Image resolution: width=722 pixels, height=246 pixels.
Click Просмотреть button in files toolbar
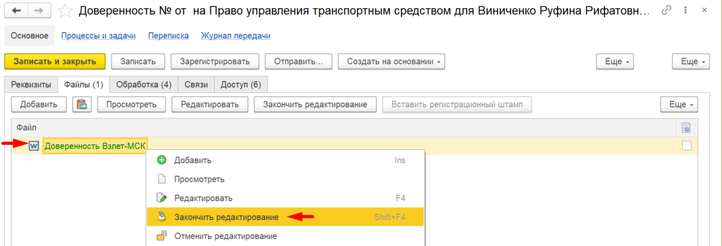click(132, 104)
